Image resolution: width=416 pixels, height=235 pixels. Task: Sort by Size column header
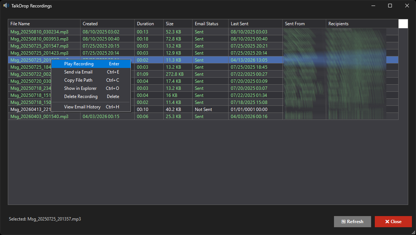click(x=177, y=24)
